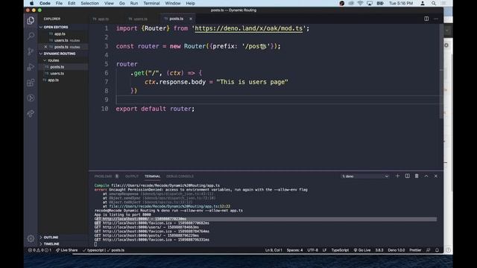Close the terminal panel
The height and width of the screenshot is (268, 477).
point(435,176)
